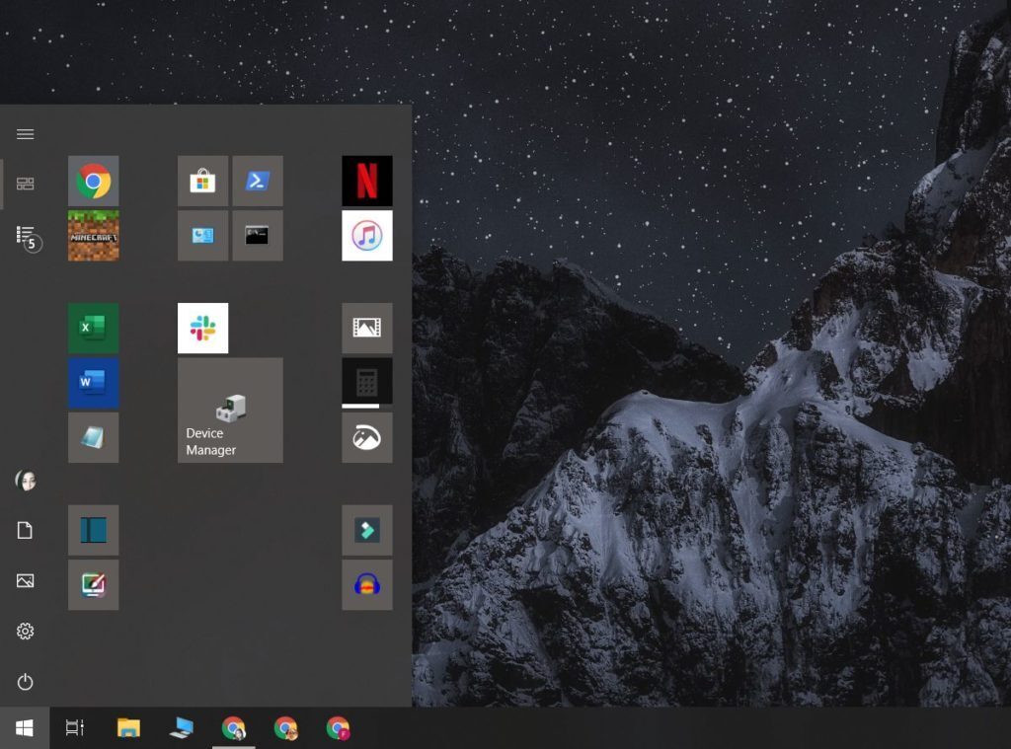1011x749 pixels.
Task: Open Slack from its tile
Action: coord(202,328)
